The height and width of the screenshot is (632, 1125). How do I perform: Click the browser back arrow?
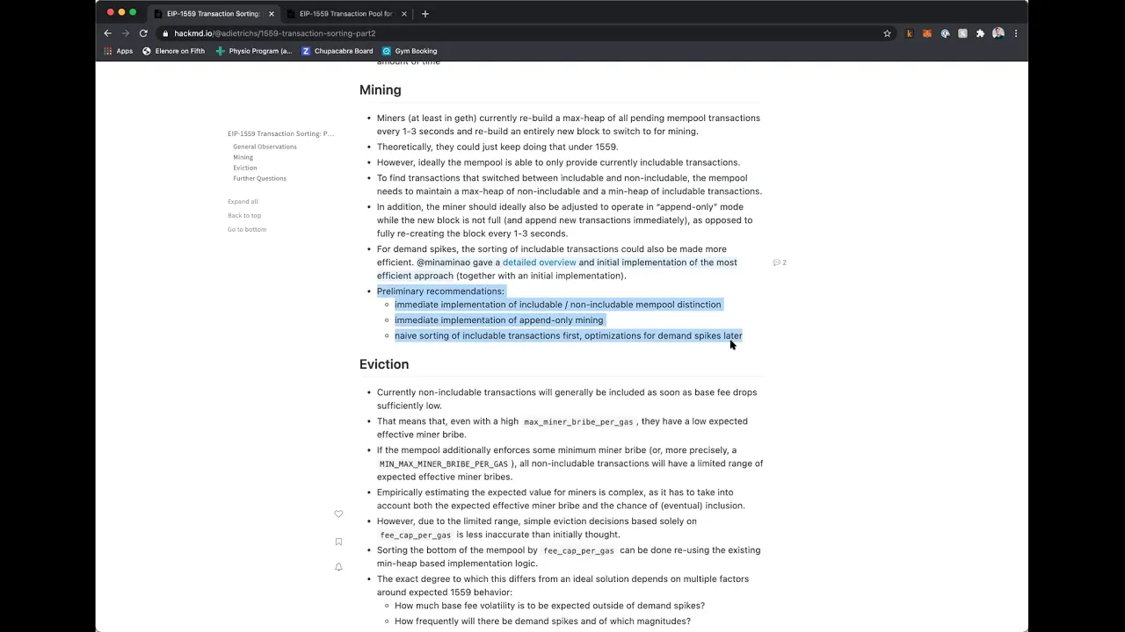(x=108, y=33)
